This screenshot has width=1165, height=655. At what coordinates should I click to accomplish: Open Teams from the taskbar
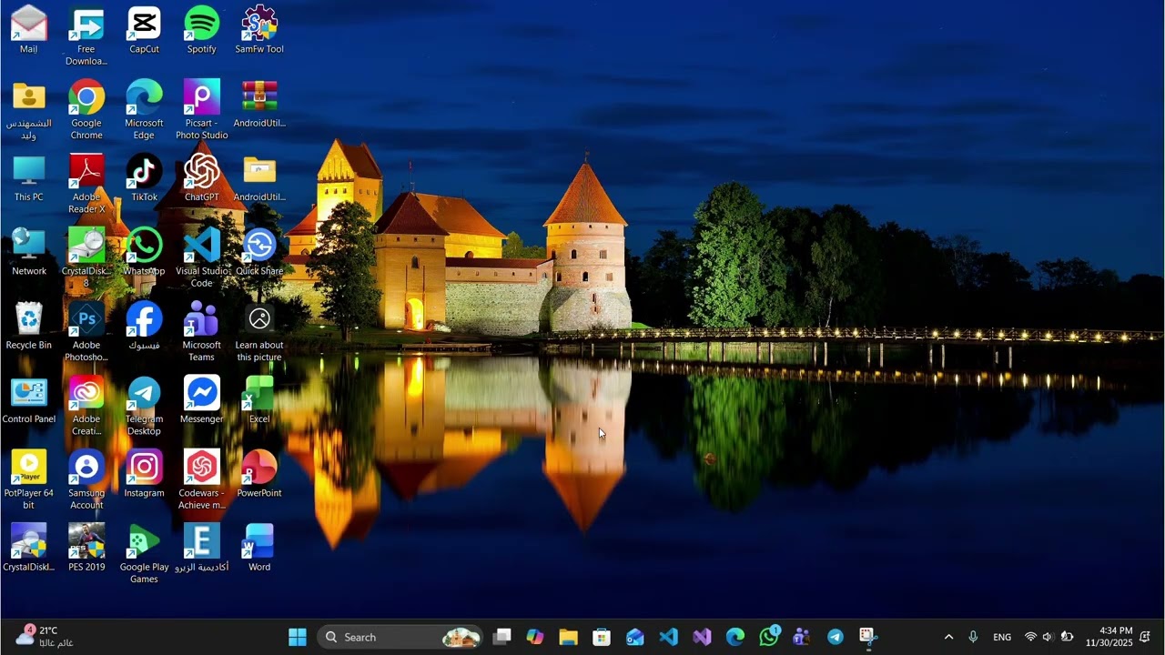(x=802, y=637)
